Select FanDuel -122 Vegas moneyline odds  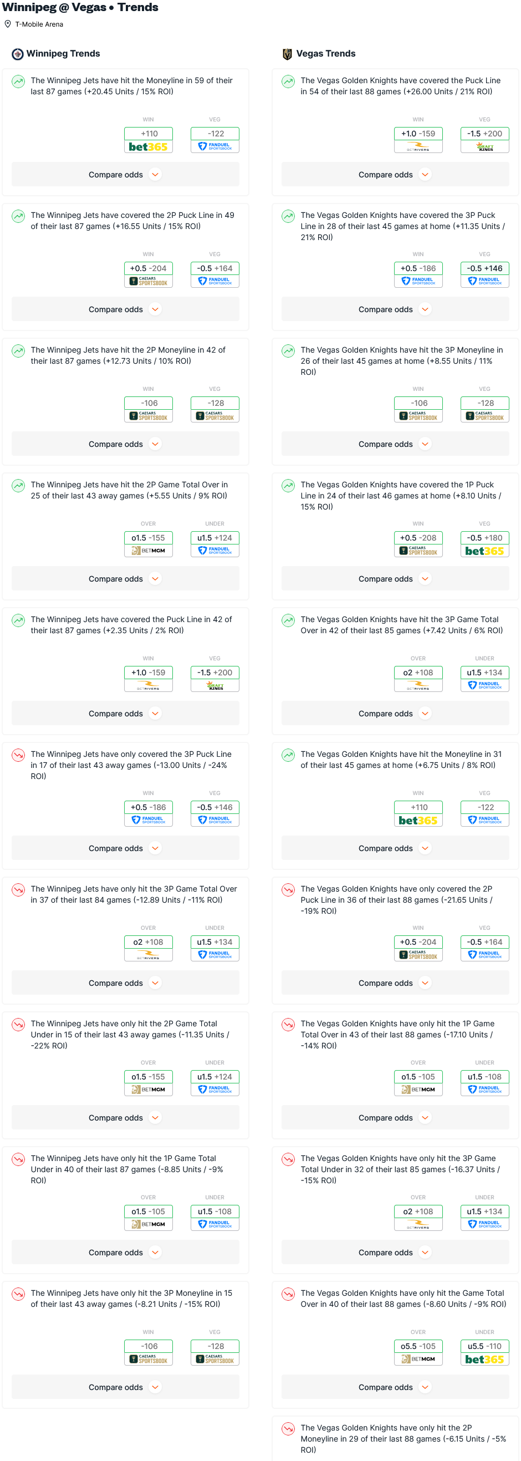point(215,140)
